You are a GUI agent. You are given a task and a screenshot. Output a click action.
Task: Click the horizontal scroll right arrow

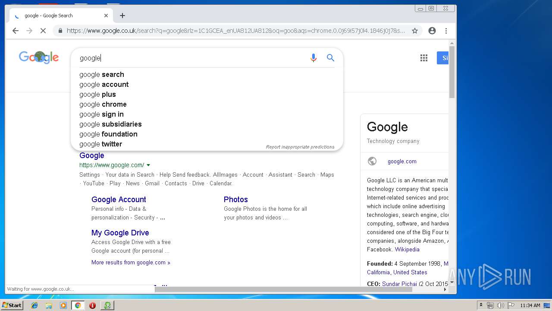(445, 289)
